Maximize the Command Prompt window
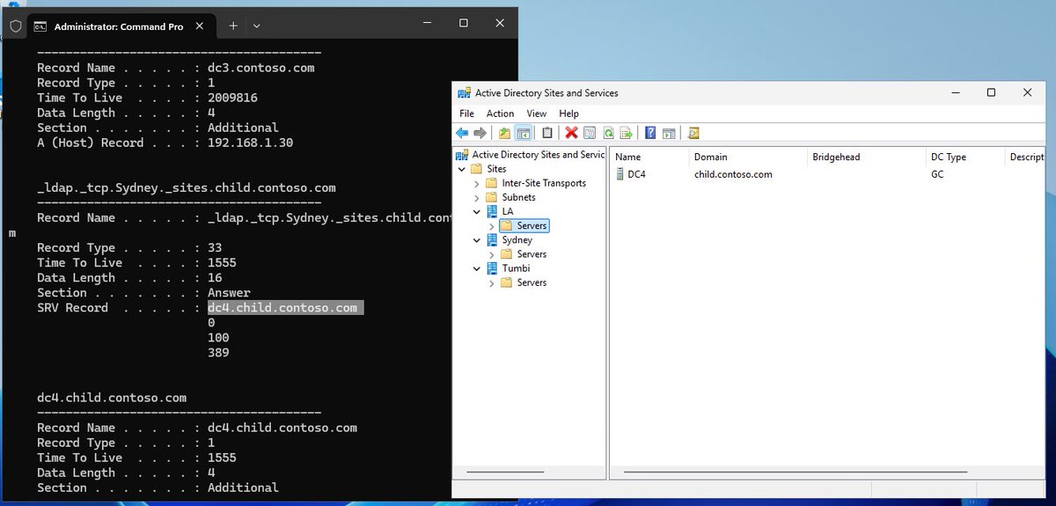 click(x=464, y=24)
